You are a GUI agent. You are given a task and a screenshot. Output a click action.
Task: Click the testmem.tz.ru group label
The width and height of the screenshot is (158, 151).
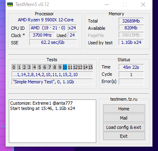124,99
